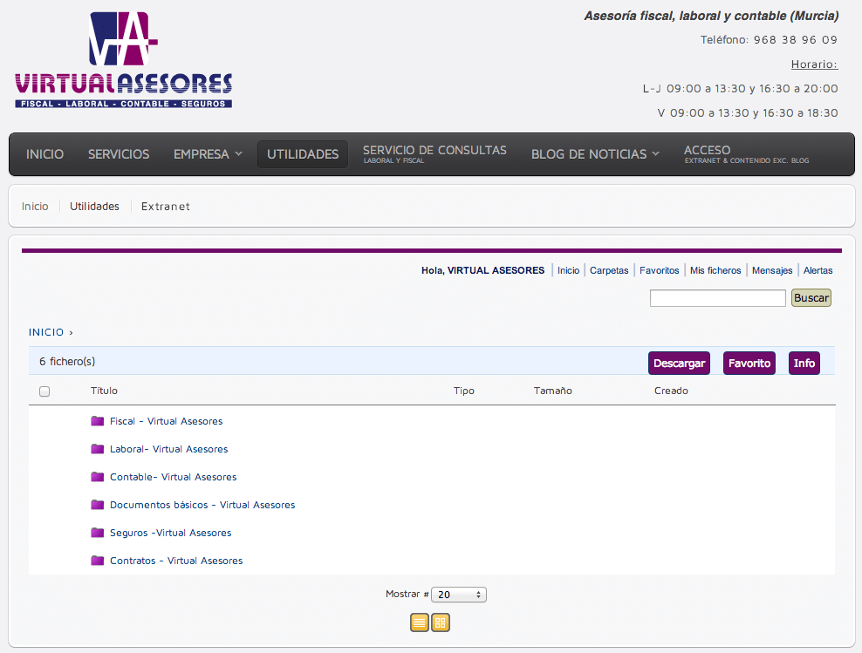Expand the BLOG DE NOTICIAS menu arrow
The height and width of the screenshot is (653, 862).
[x=655, y=153]
